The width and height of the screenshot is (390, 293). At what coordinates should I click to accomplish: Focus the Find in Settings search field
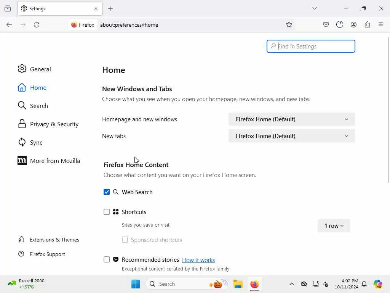311,46
